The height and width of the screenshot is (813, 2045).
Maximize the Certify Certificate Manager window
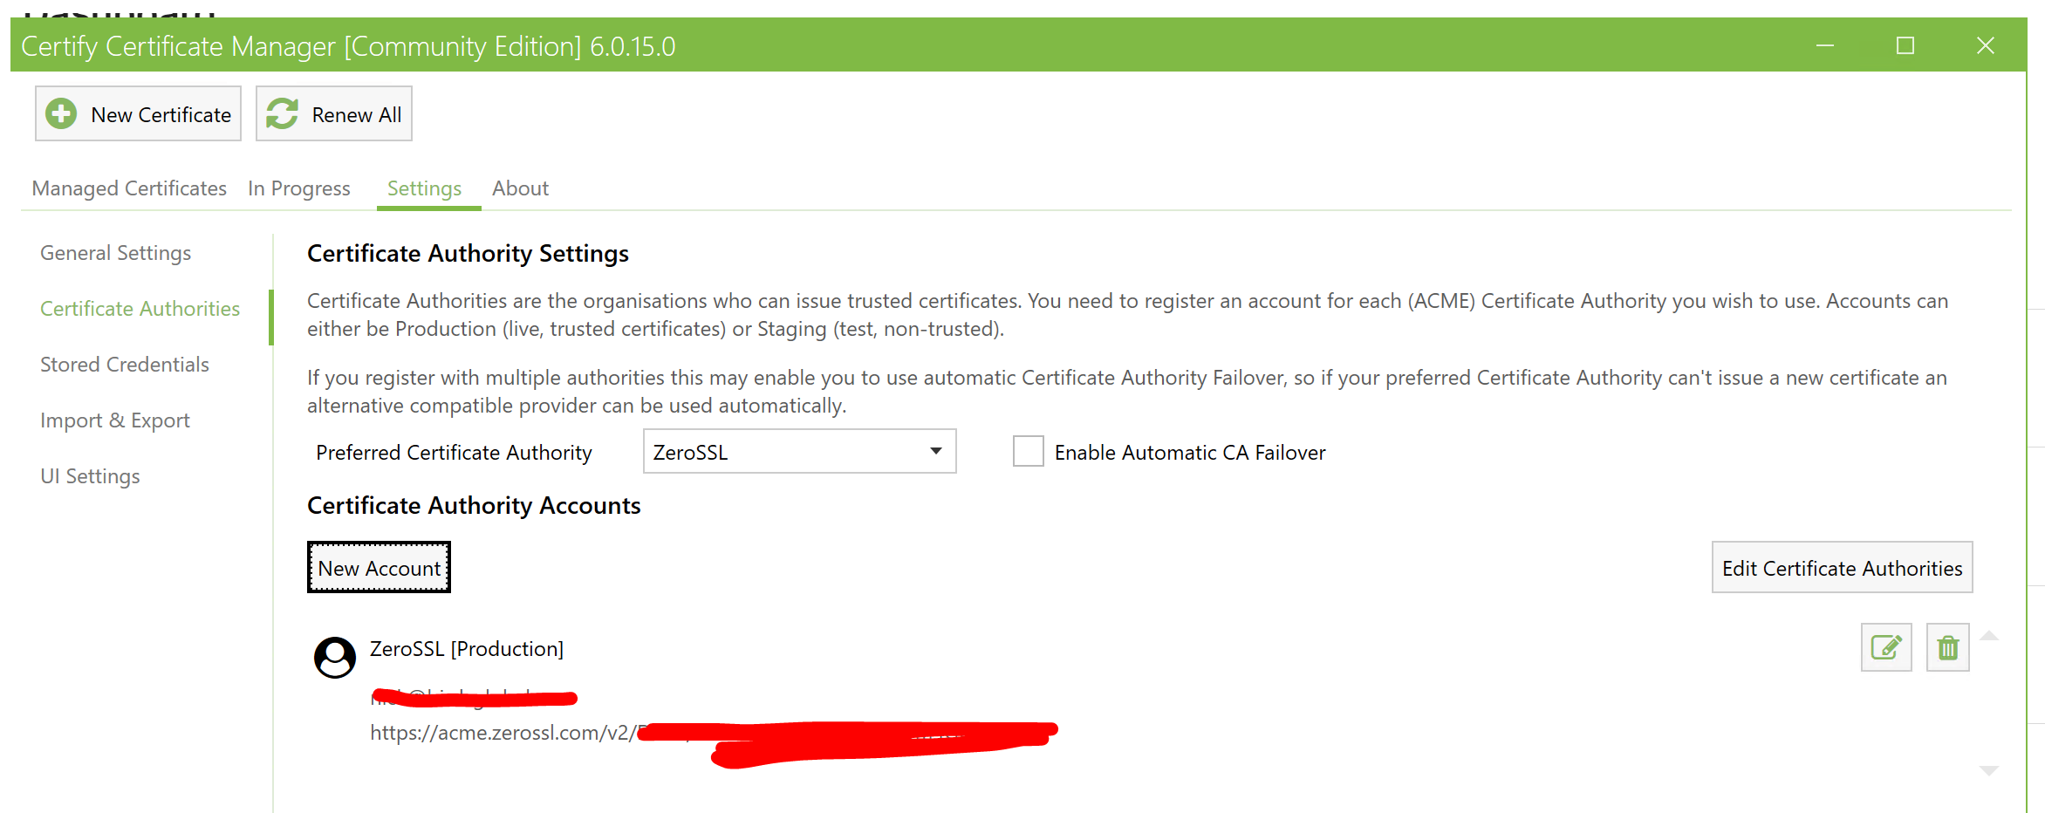click(x=1905, y=46)
